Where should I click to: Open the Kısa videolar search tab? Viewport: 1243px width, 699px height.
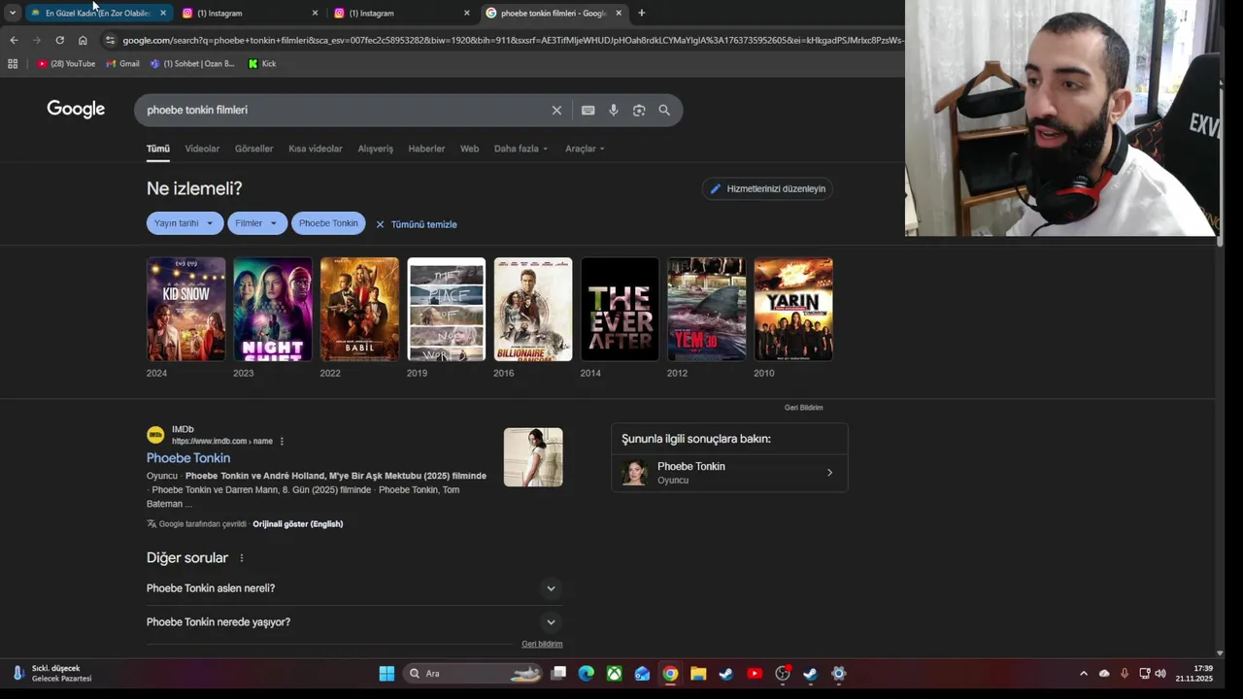pos(316,149)
